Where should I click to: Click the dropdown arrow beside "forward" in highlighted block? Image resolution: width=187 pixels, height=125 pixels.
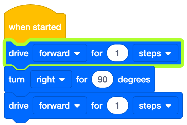(x=77, y=53)
